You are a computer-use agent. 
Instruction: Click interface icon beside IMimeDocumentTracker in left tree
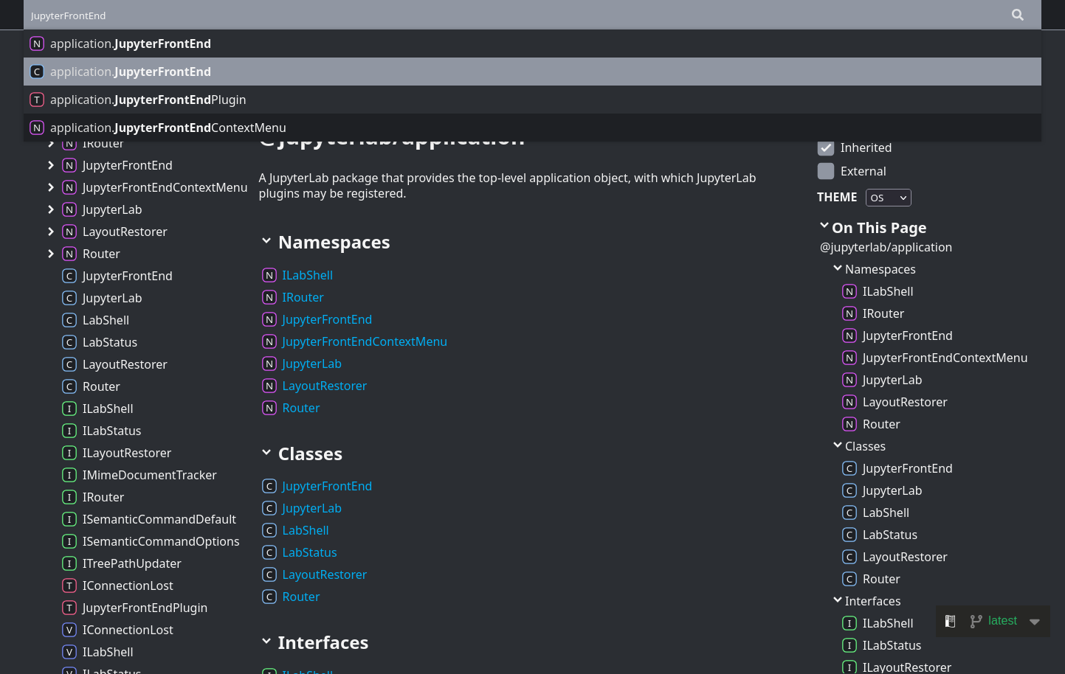click(69, 475)
